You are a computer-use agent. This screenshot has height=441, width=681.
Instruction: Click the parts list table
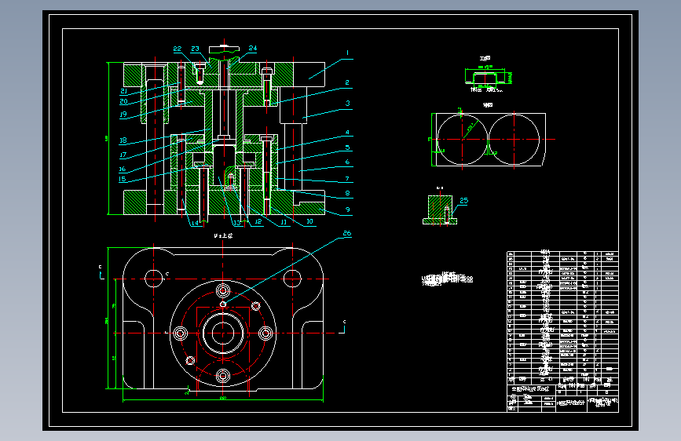coord(562,318)
